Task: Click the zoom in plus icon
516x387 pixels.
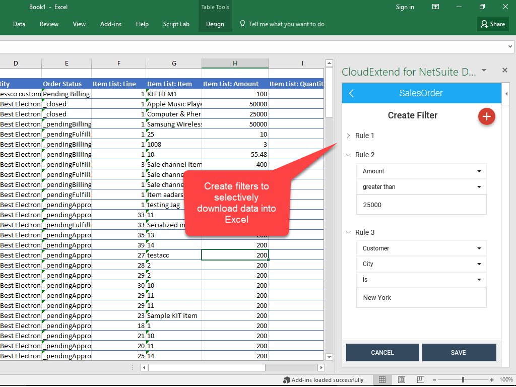Action: click(x=492, y=380)
